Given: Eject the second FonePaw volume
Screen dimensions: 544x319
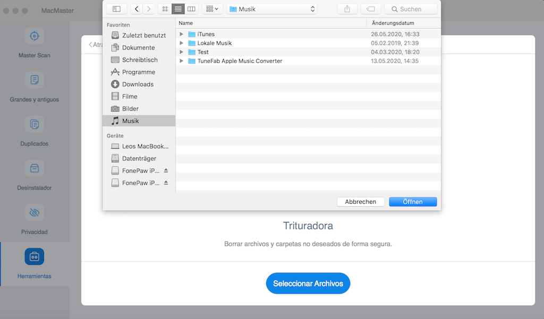Looking at the screenshot, I should point(166,183).
